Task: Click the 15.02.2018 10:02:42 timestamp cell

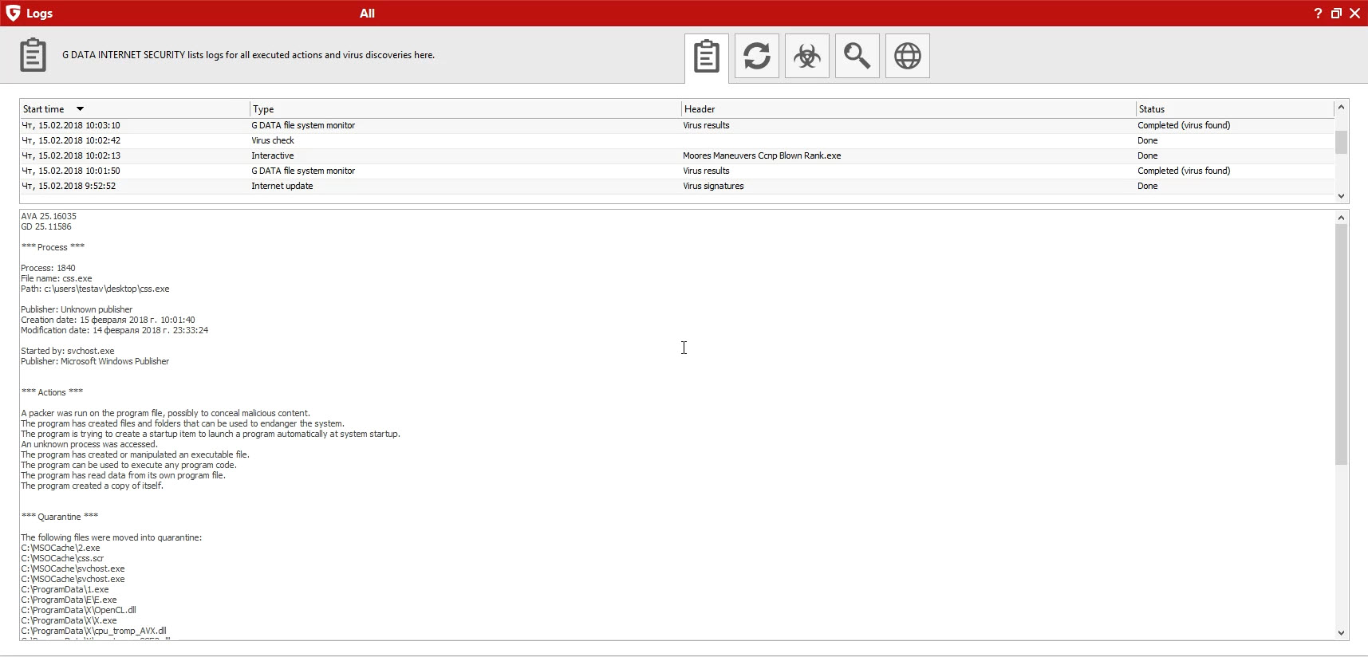Action: click(71, 140)
